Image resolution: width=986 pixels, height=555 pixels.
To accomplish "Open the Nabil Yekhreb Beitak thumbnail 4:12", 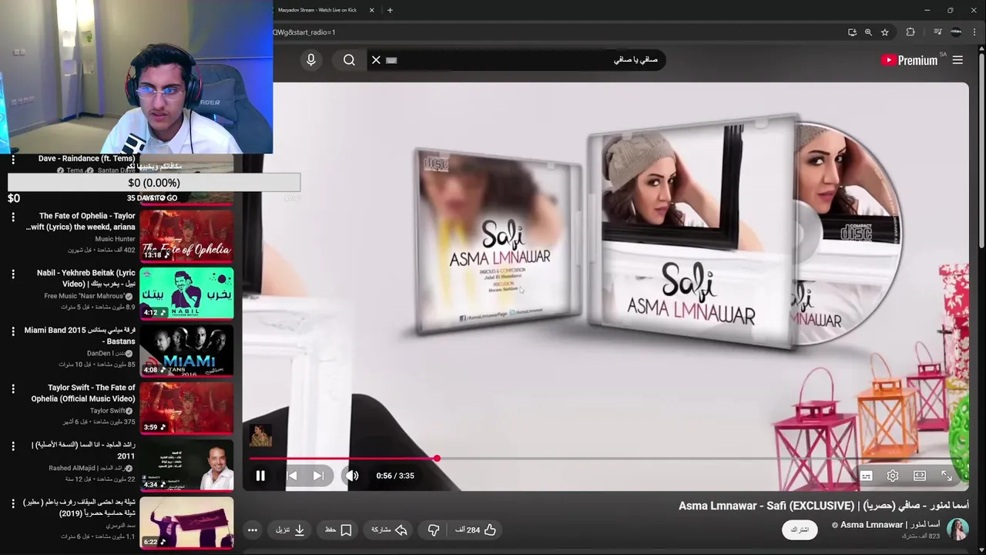I will (x=186, y=293).
